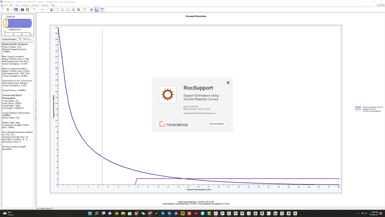385x217 pixels.
Task: Print the current view
Action: pyautogui.click(x=22, y=10)
